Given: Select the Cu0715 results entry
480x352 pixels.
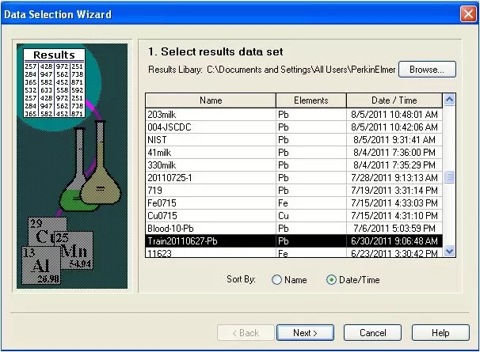Looking at the screenshot, I should click(x=211, y=216).
